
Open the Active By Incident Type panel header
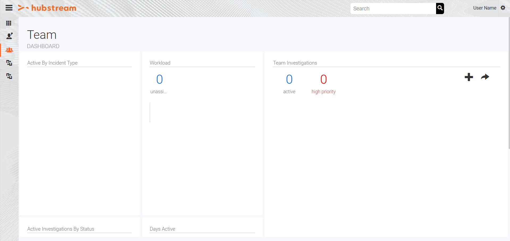tap(52, 63)
